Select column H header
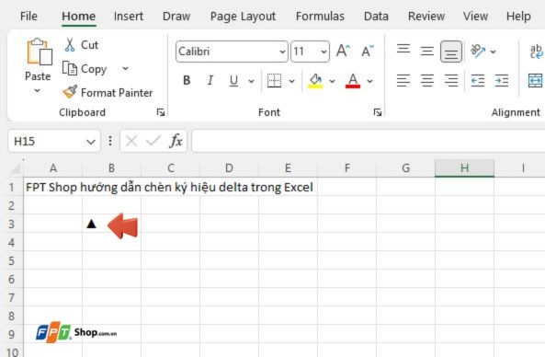 [464, 168]
